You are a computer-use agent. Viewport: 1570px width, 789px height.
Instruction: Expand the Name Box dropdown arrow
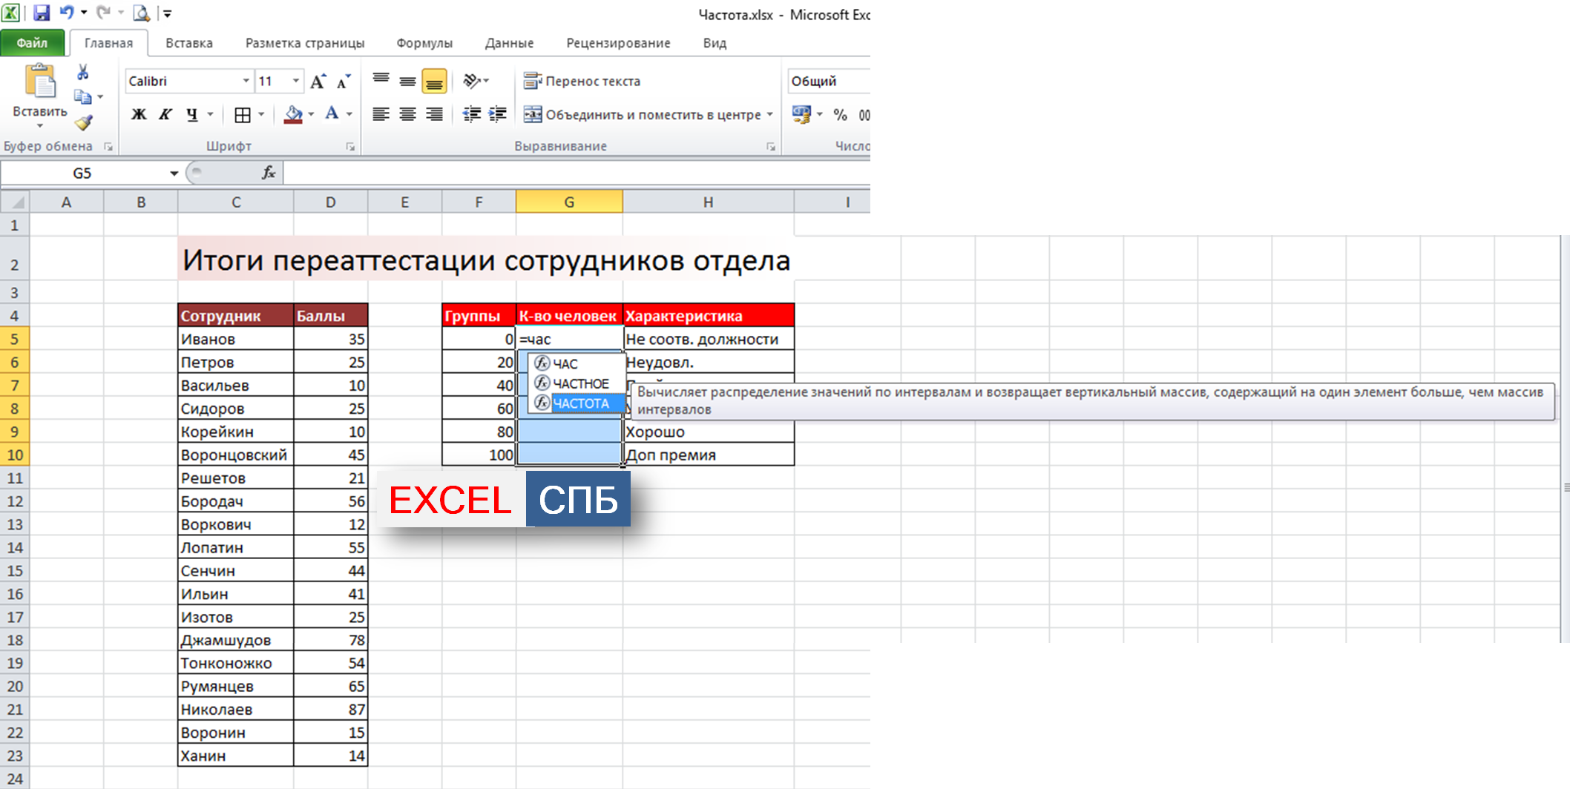coord(174,174)
